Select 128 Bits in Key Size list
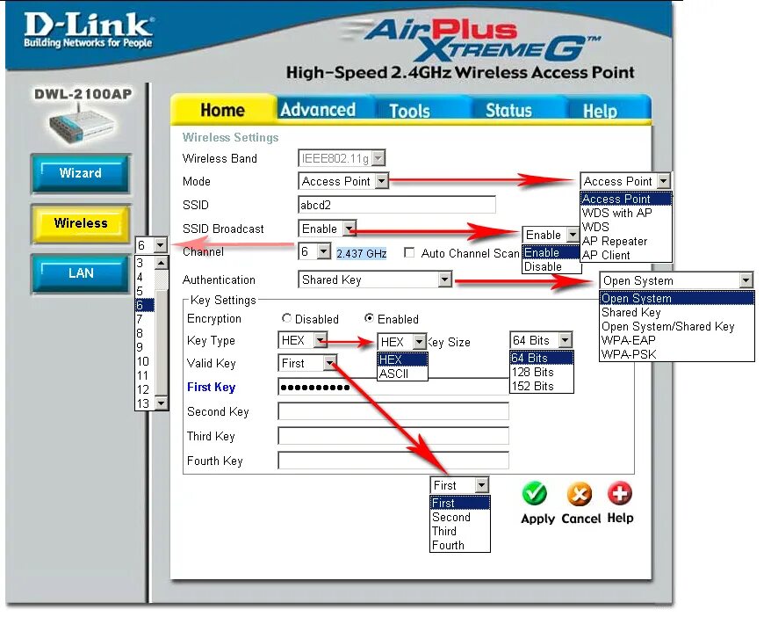771x617 pixels. (542, 372)
